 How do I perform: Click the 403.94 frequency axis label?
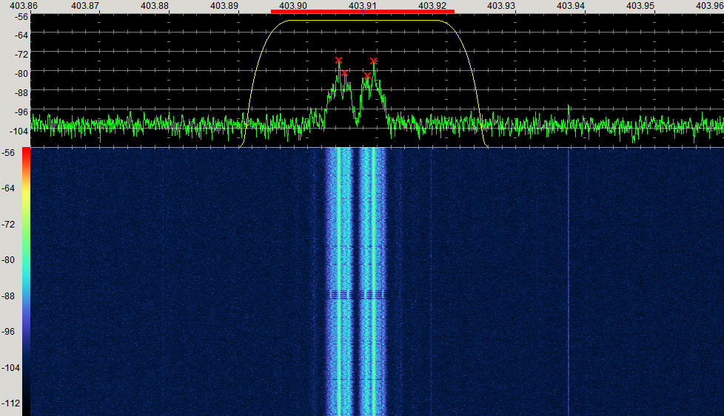(x=571, y=5)
